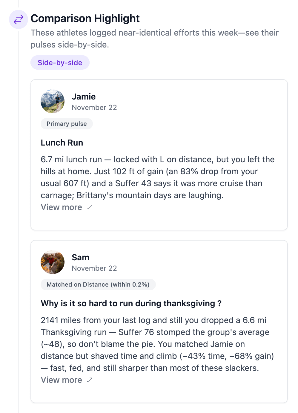
Task: Click arrow icon beside Sam's View more
Action: click(90, 380)
